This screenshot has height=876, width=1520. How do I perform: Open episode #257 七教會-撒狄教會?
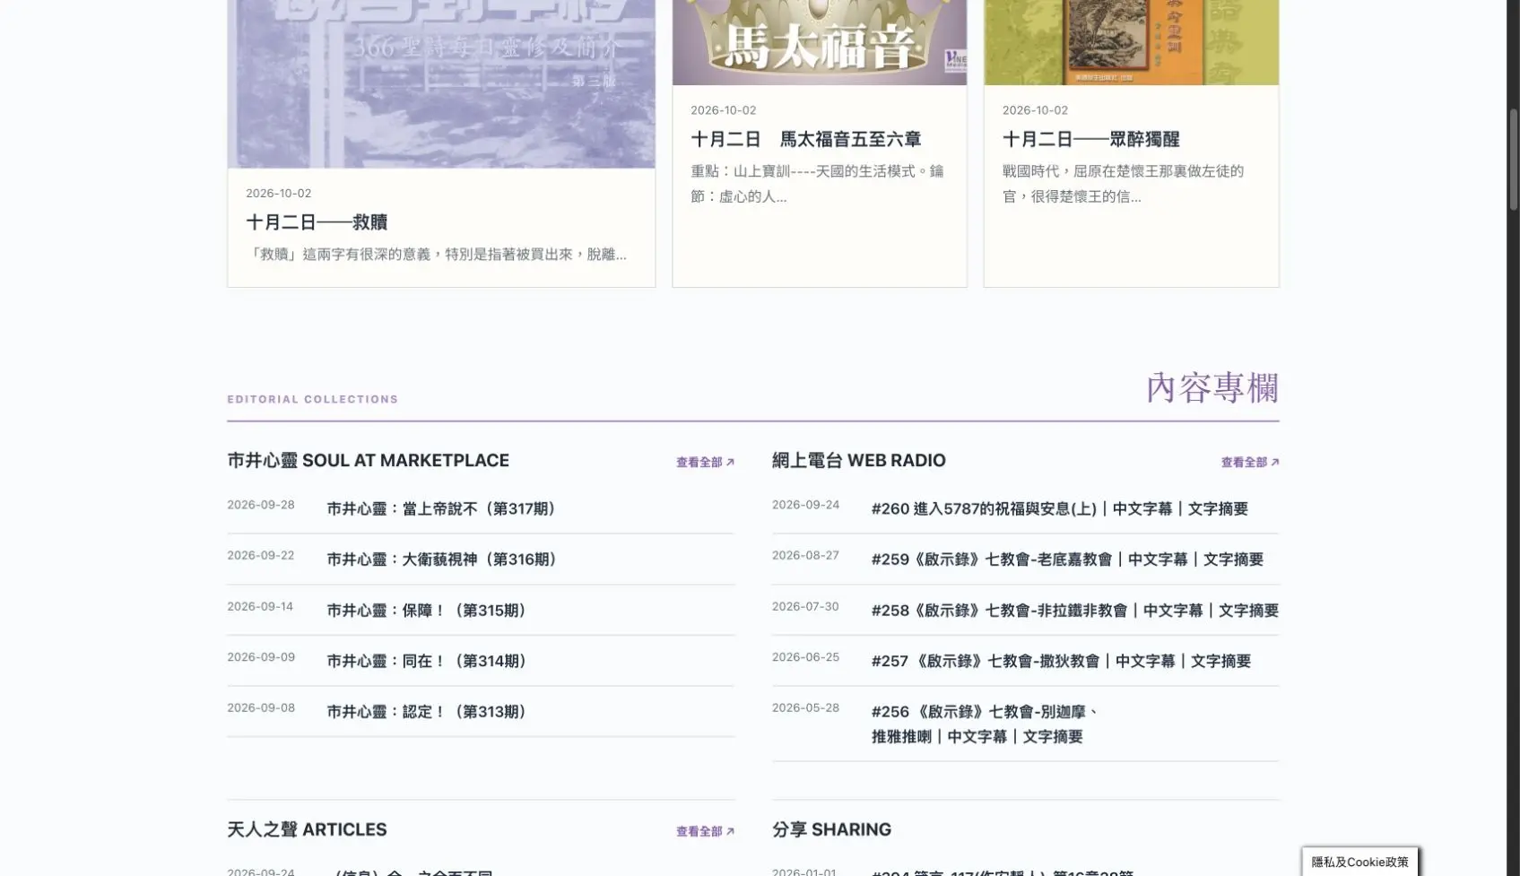1061,662
